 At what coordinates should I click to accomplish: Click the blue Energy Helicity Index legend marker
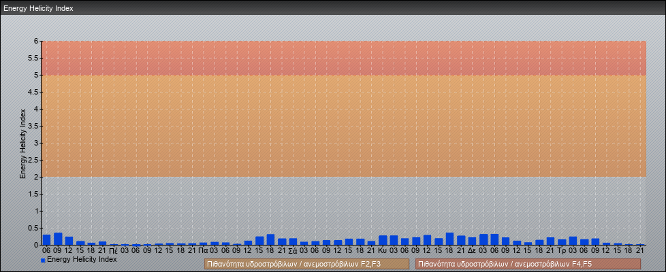(x=43, y=260)
